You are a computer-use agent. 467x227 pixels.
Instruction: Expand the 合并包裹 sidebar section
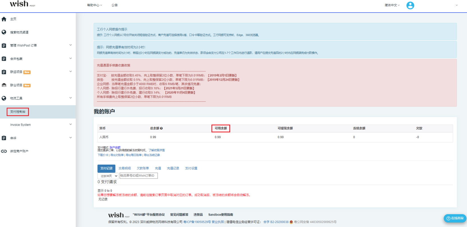71,58
